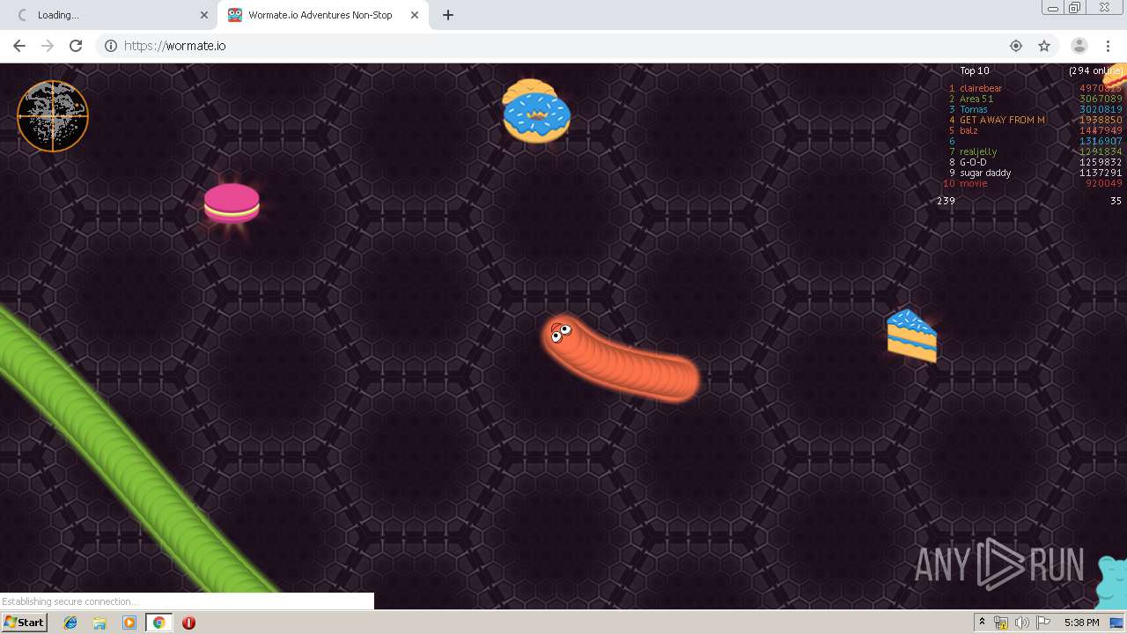Click the blue gummy bear at the corner
The image size is (1127, 634).
1111,581
